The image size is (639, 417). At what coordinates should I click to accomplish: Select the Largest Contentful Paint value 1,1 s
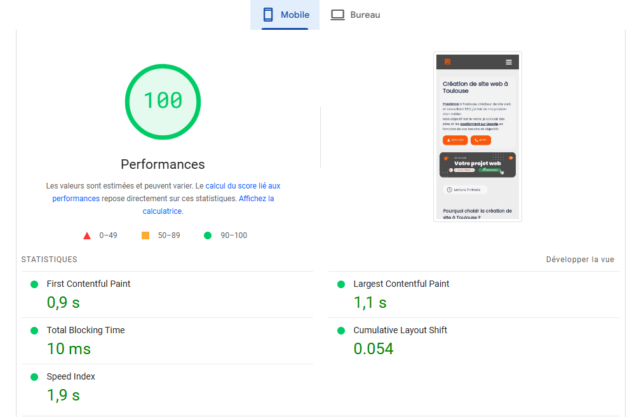(x=370, y=303)
